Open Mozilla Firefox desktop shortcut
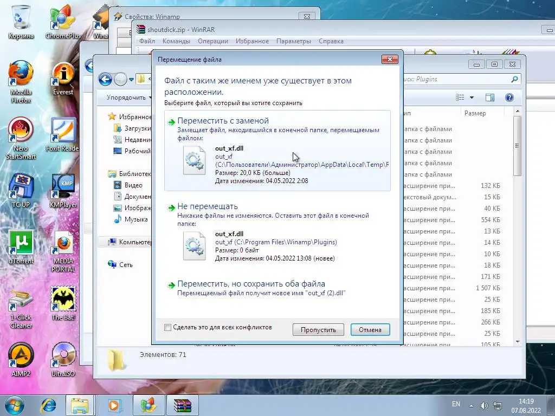The height and width of the screenshot is (416, 555). pos(21,81)
